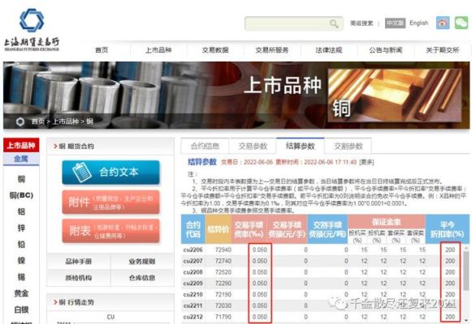Screen dimensions: 472x324
Task: Open the WeChat social icon
Action: (461, 23)
